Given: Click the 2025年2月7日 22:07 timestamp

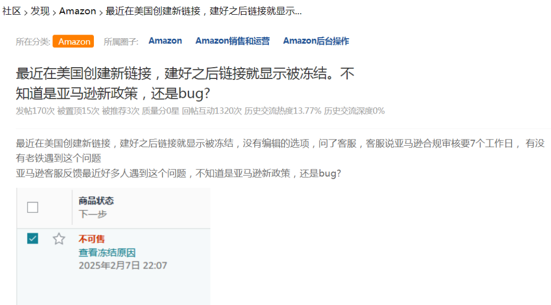Looking at the screenshot, I should coord(122,265).
